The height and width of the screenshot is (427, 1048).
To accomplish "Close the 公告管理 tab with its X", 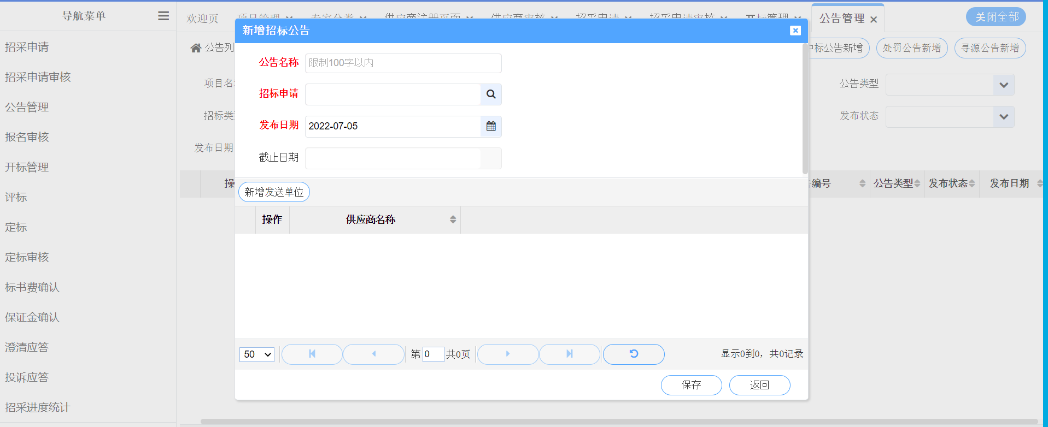I will tap(874, 20).
